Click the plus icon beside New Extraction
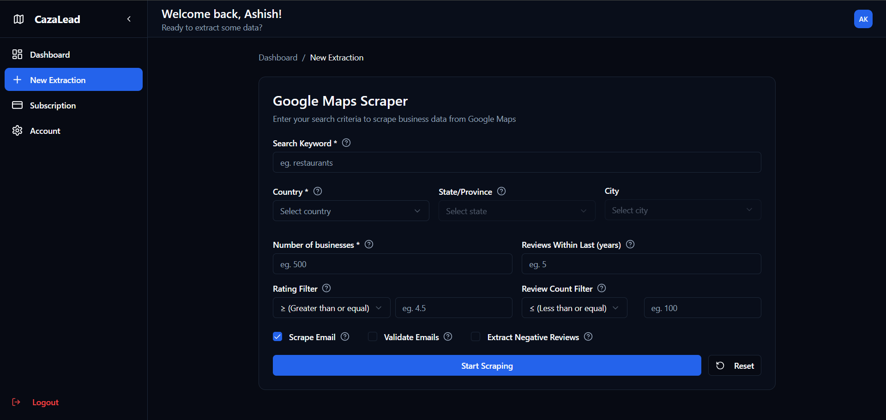Screen dimensions: 886x420 pyautogui.click(x=18, y=79)
